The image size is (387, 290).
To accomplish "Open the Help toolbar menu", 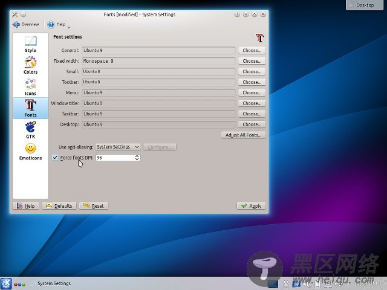I will point(56,24).
